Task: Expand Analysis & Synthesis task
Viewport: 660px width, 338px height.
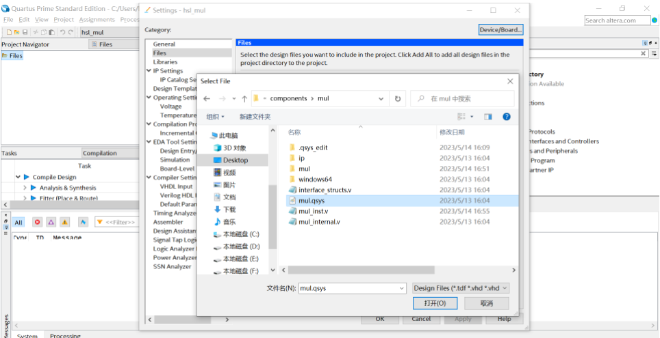Action: 25,188
